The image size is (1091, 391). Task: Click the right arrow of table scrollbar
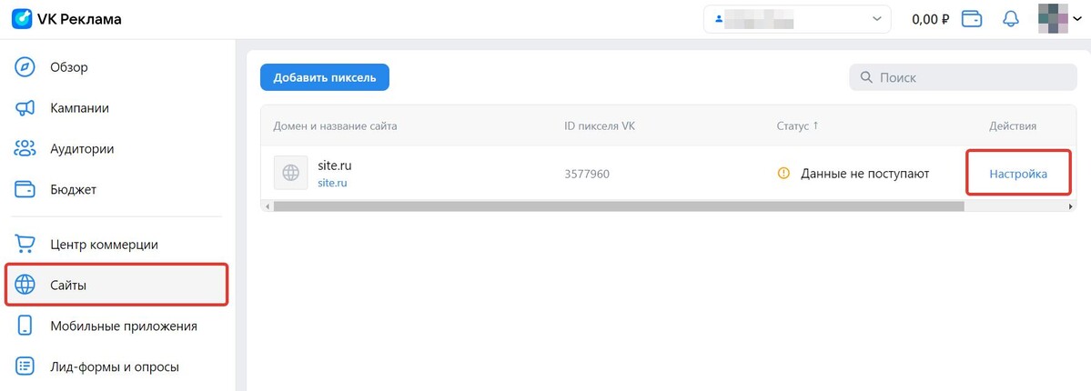[x=1071, y=206]
